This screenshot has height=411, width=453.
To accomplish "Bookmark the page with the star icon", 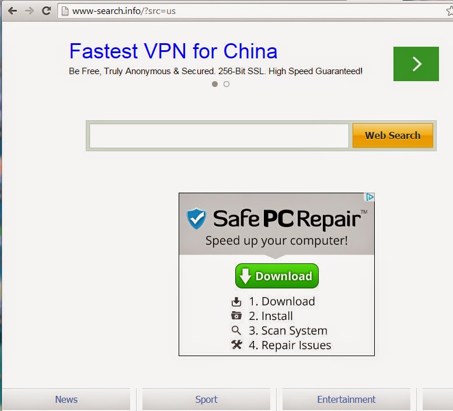I will click(450, 11).
